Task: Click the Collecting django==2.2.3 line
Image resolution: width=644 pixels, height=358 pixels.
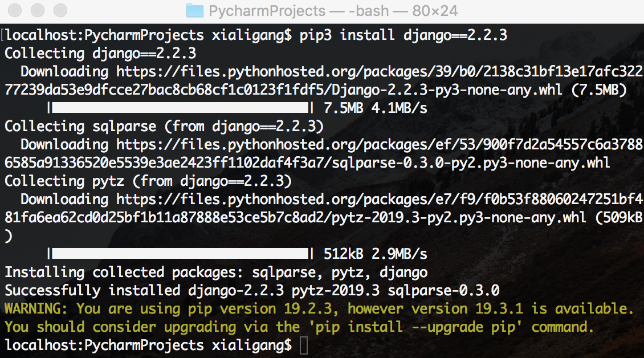Action: click(x=100, y=54)
